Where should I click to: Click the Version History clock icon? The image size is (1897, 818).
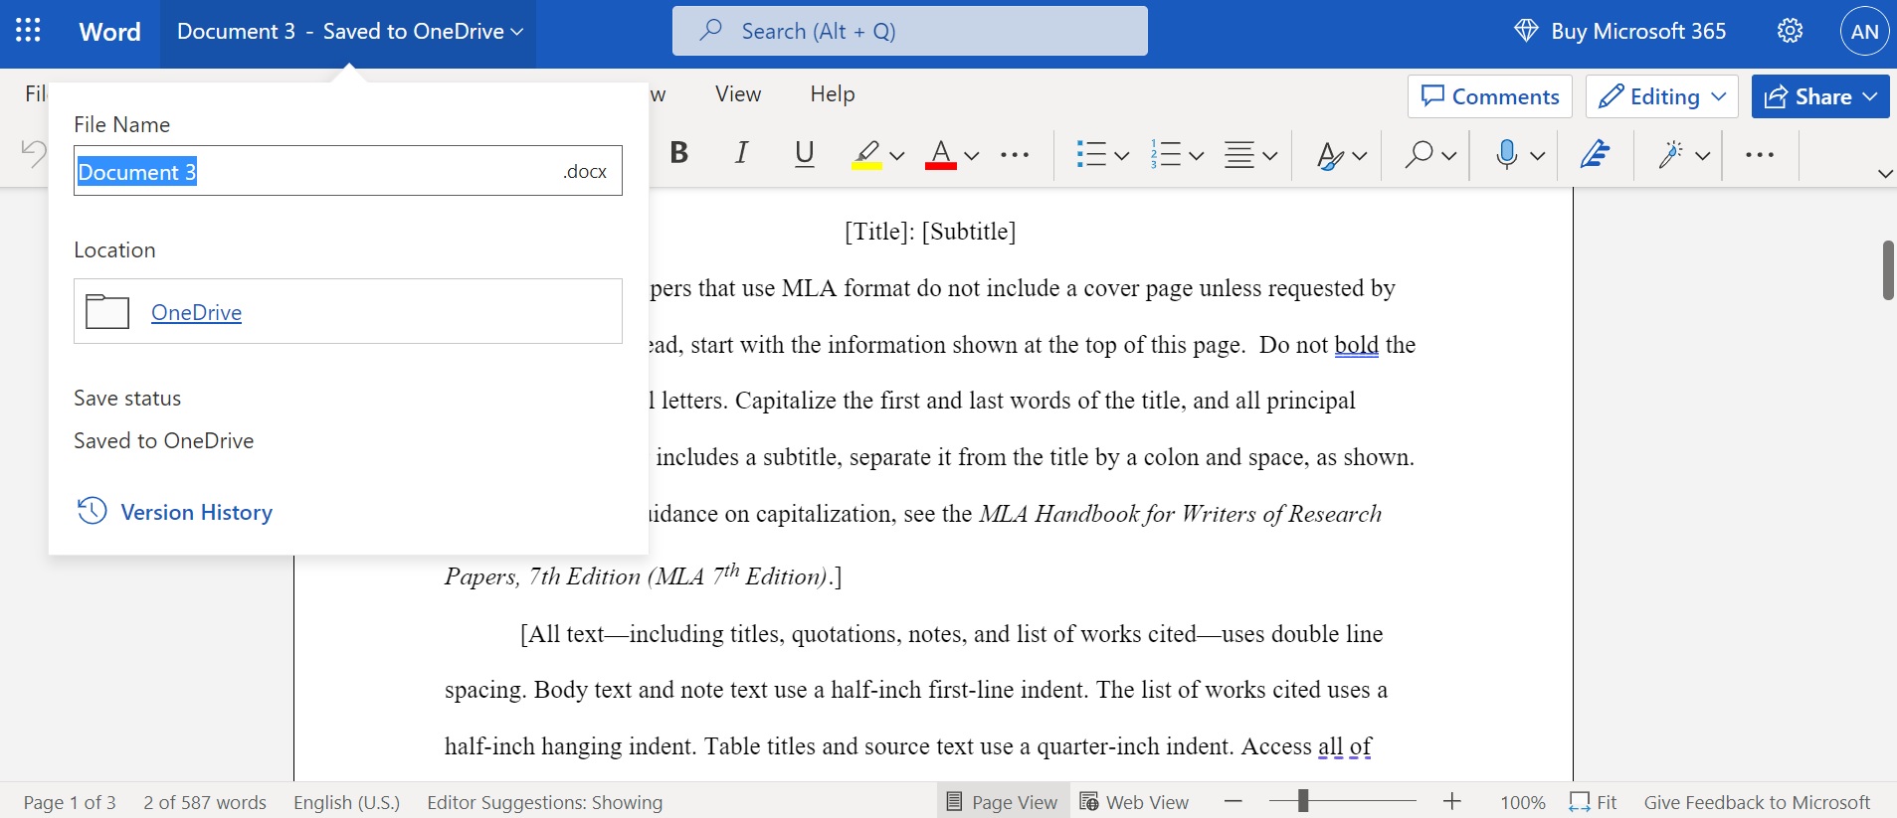pyautogui.click(x=93, y=511)
